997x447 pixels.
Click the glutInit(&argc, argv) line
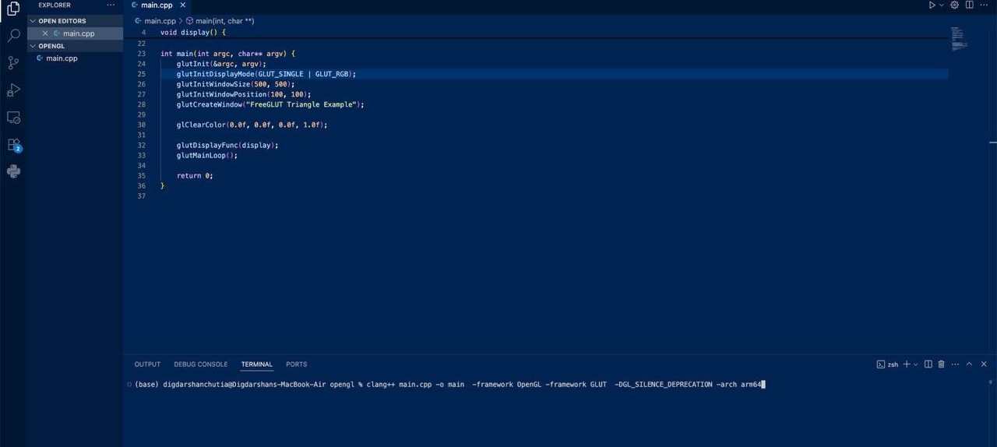point(221,64)
